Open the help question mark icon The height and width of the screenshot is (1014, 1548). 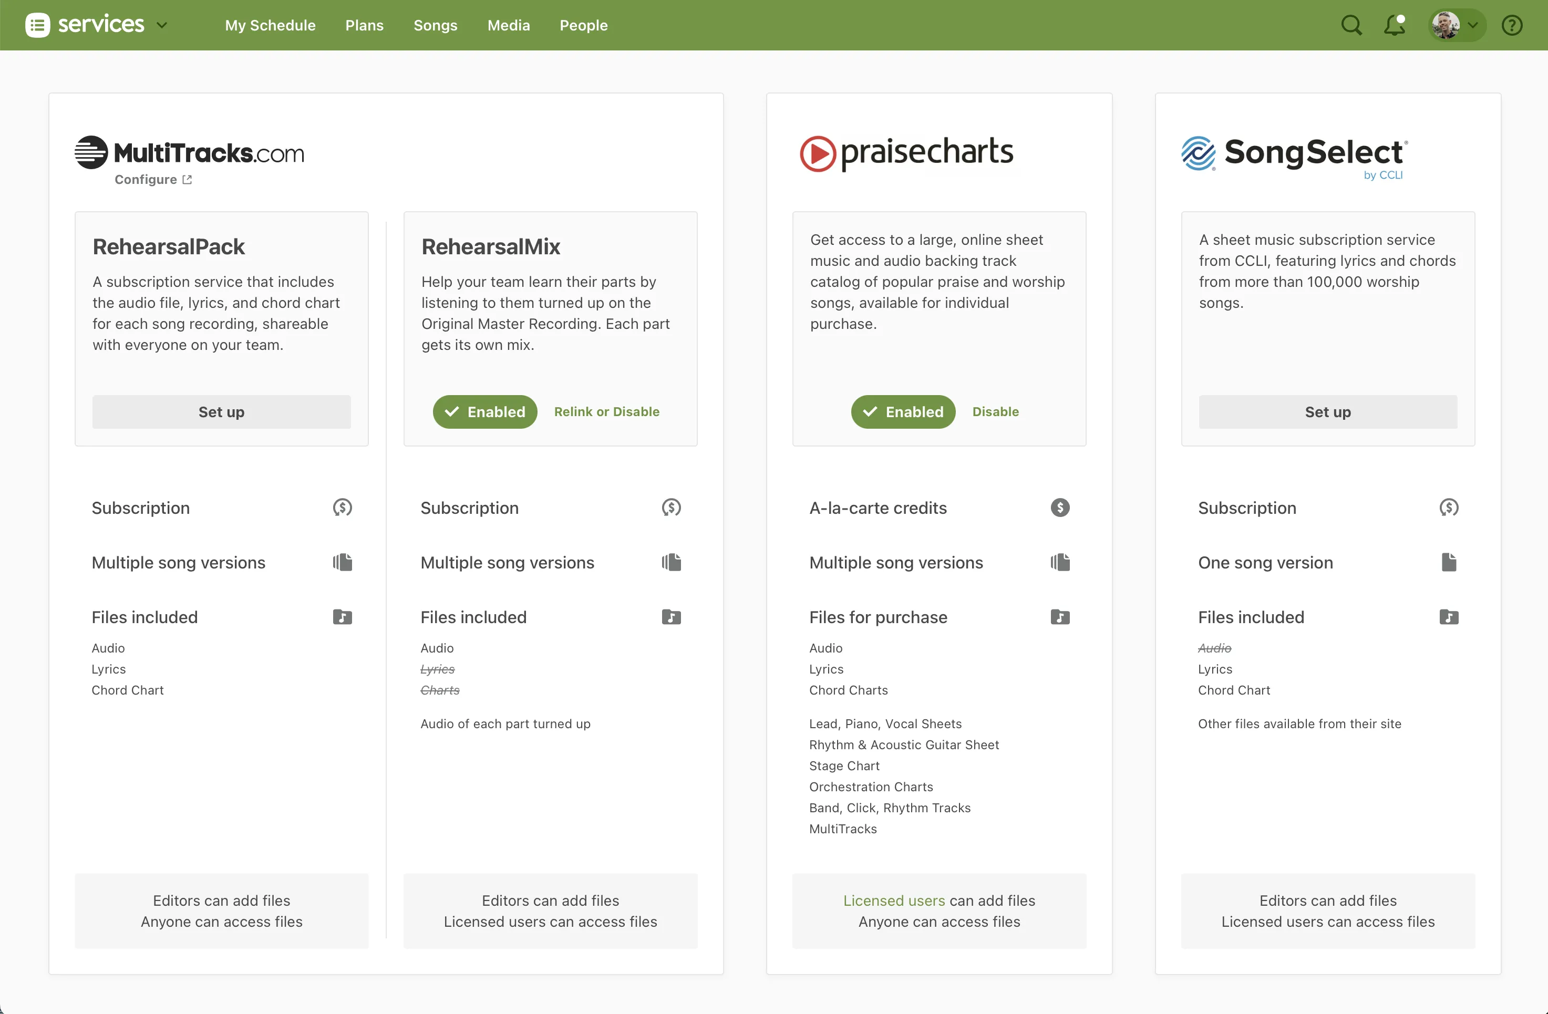[x=1512, y=25]
